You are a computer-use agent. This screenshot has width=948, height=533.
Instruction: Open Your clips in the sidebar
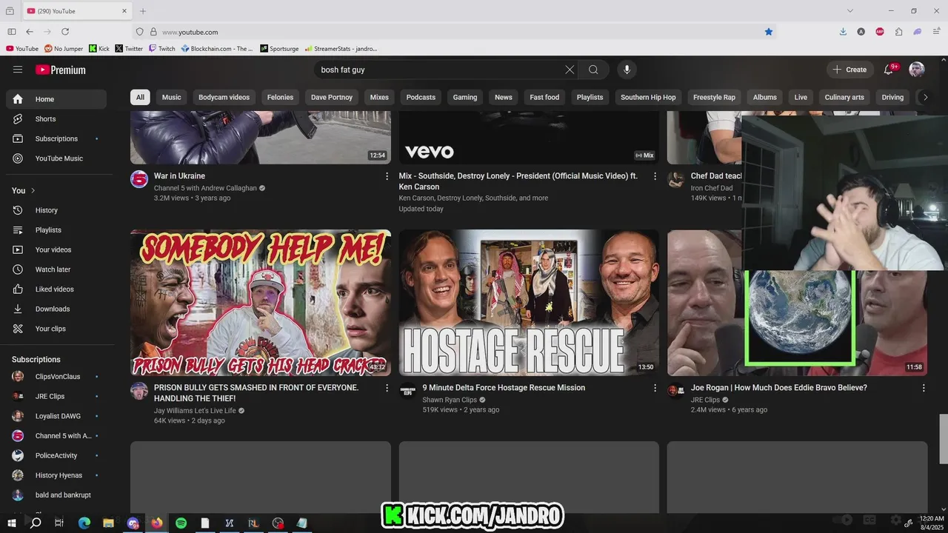tap(56, 329)
